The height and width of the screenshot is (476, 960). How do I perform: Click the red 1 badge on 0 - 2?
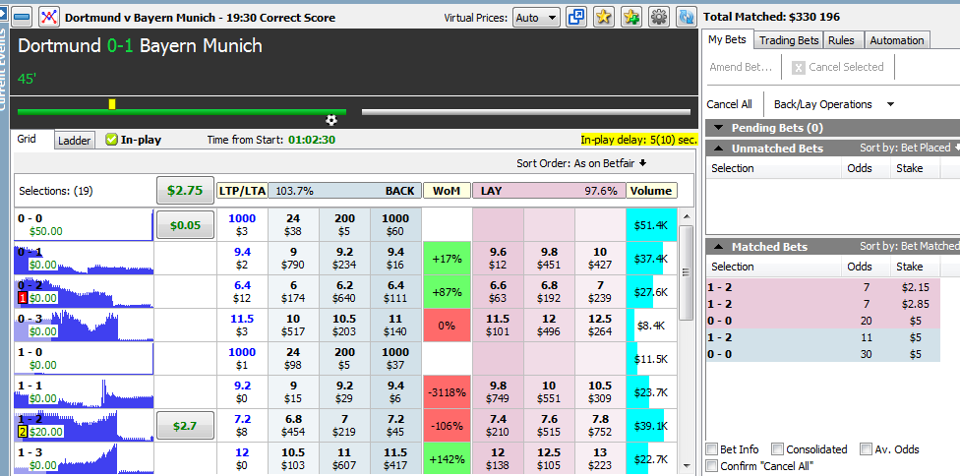coord(23,298)
